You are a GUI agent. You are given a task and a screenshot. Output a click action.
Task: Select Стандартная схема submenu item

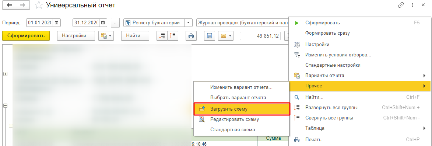(241, 129)
